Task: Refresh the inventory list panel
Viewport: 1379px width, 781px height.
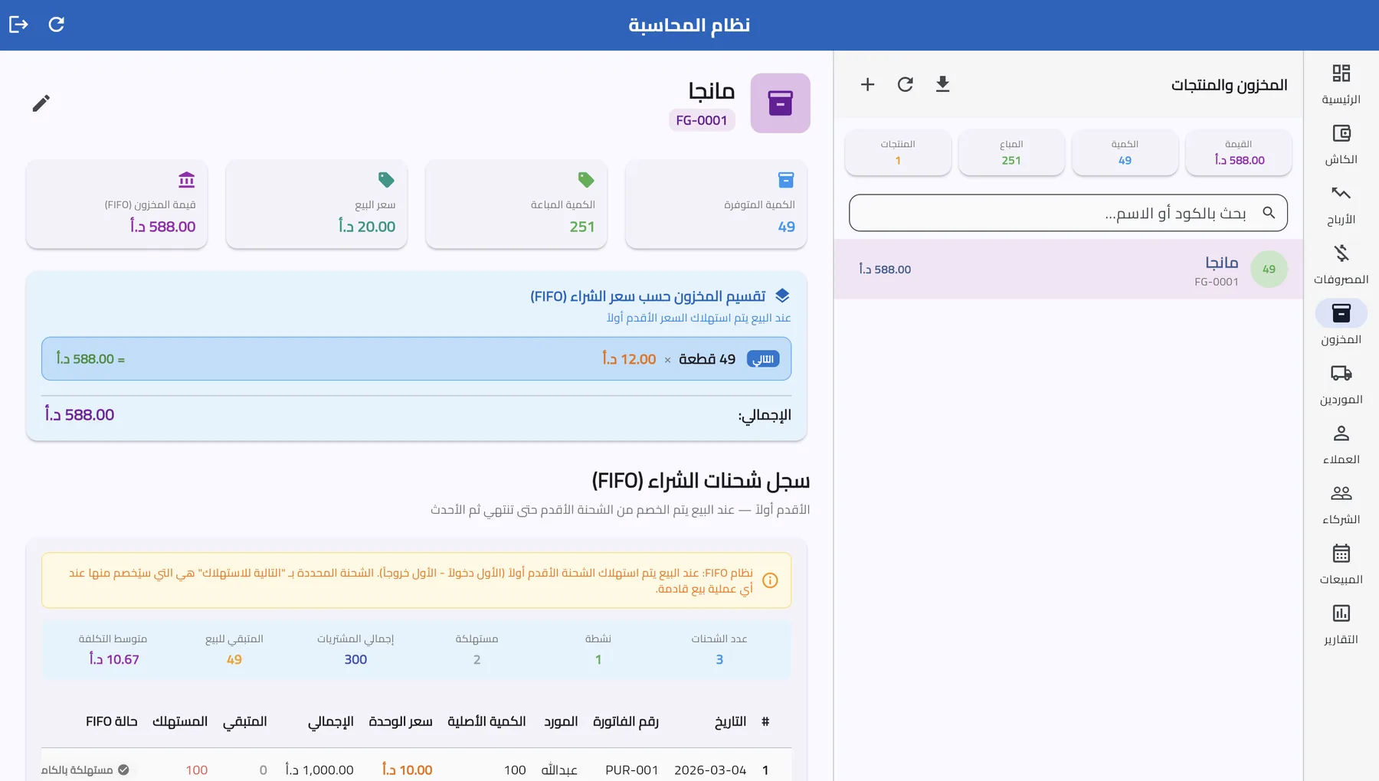Action: [905, 84]
